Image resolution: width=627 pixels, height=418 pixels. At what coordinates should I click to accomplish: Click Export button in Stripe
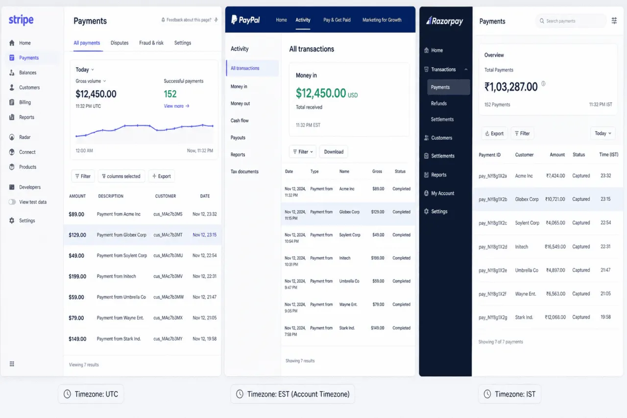pos(161,176)
